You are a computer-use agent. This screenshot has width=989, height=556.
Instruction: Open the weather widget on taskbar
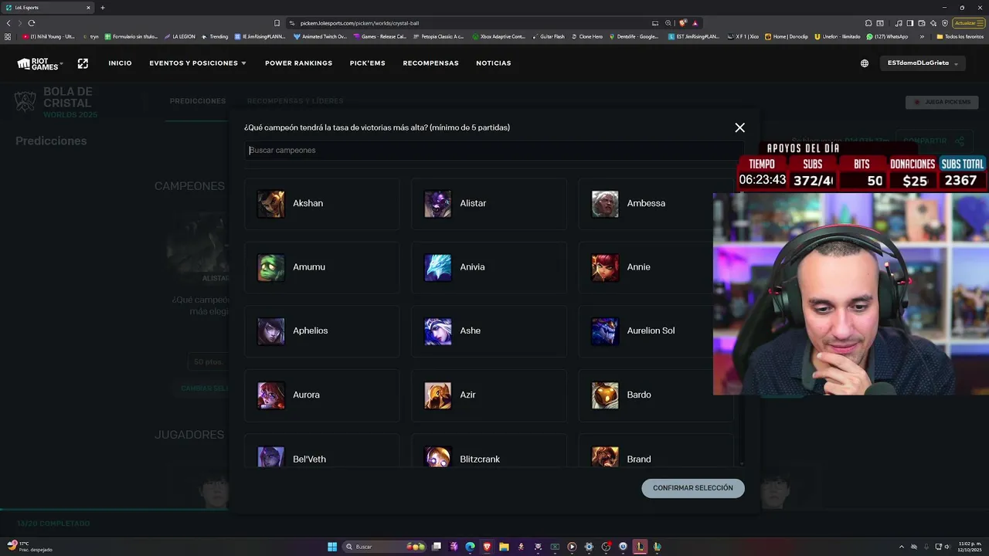click(29, 547)
